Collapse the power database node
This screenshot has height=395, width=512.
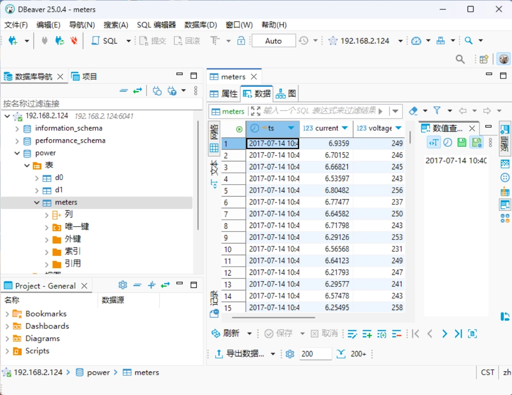coord(17,153)
